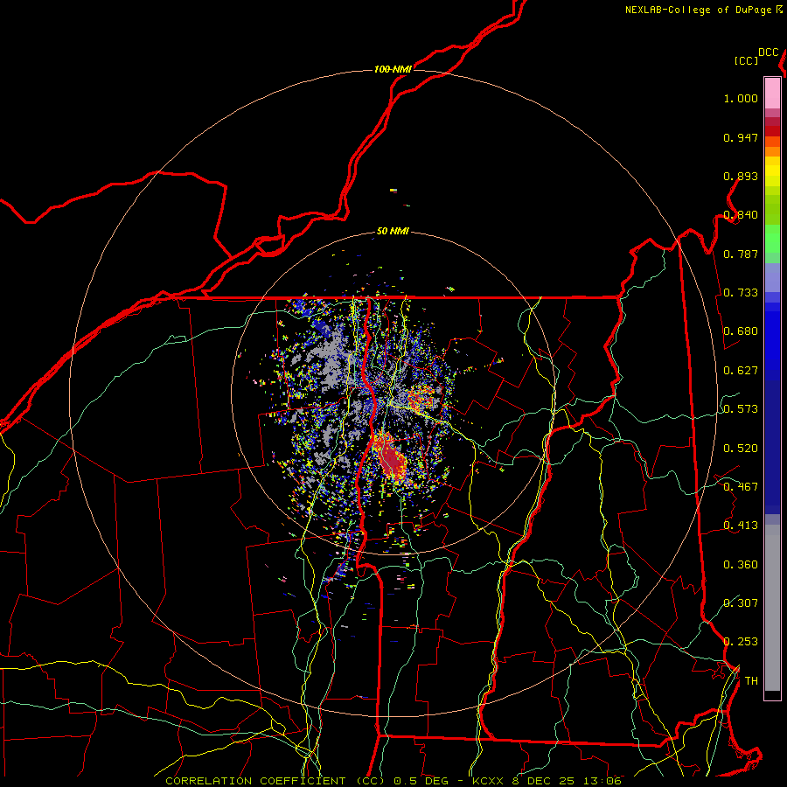Screen dimensions: 787x787
Task: Click the 0.680 scale value
Action: pyautogui.click(x=741, y=331)
